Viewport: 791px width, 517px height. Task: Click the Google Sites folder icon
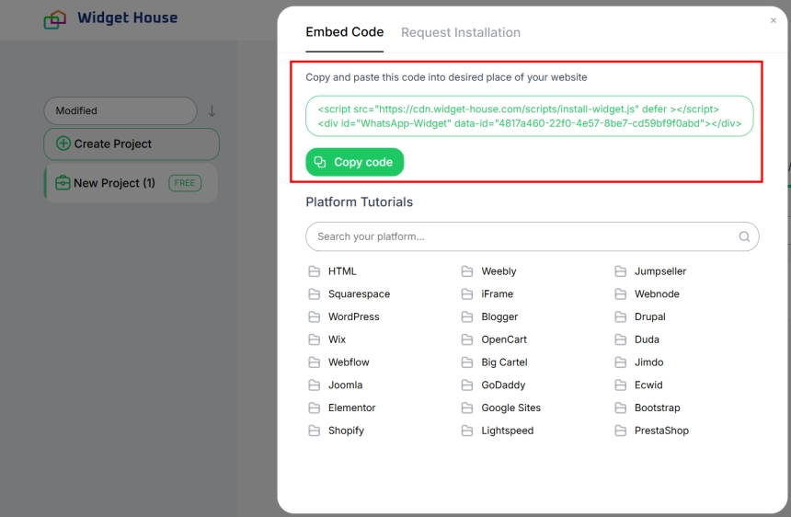pos(467,408)
